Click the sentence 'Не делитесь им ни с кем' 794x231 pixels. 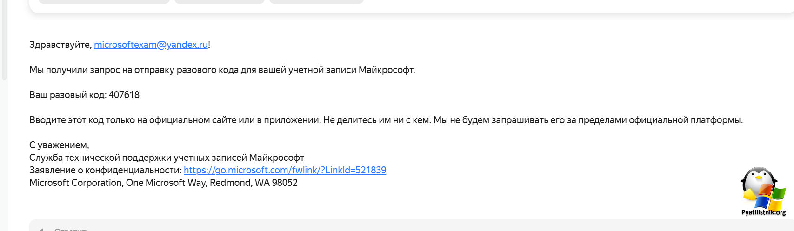click(376, 120)
